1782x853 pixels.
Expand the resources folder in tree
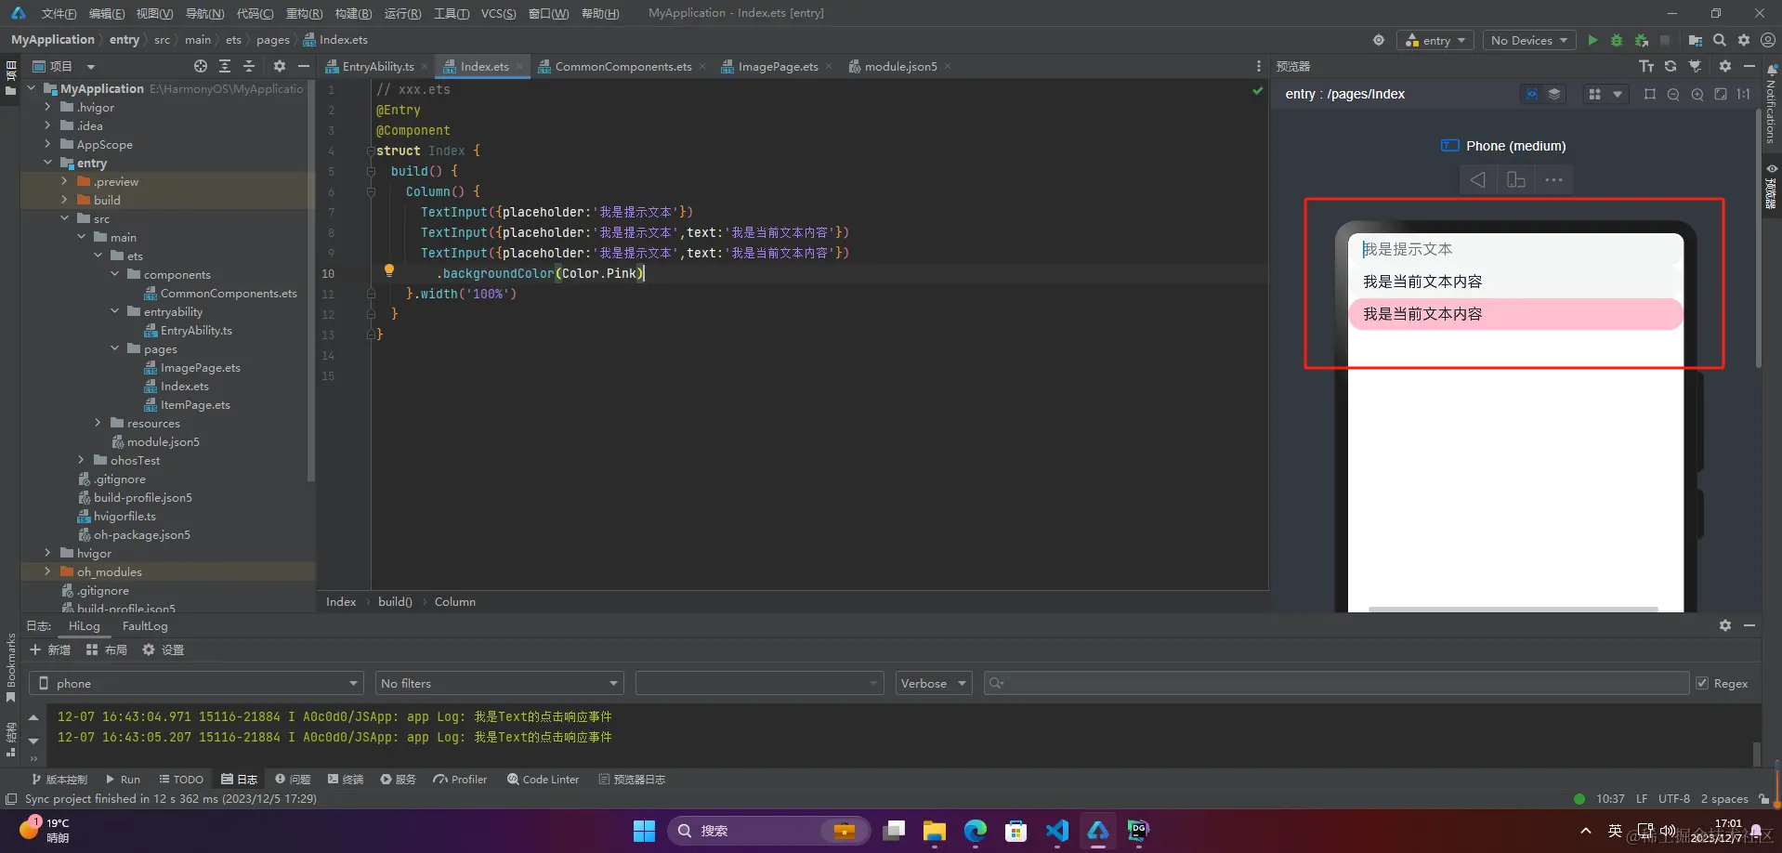click(x=98, y=423)
